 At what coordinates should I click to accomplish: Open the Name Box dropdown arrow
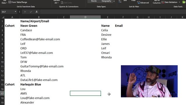point(15,12)
